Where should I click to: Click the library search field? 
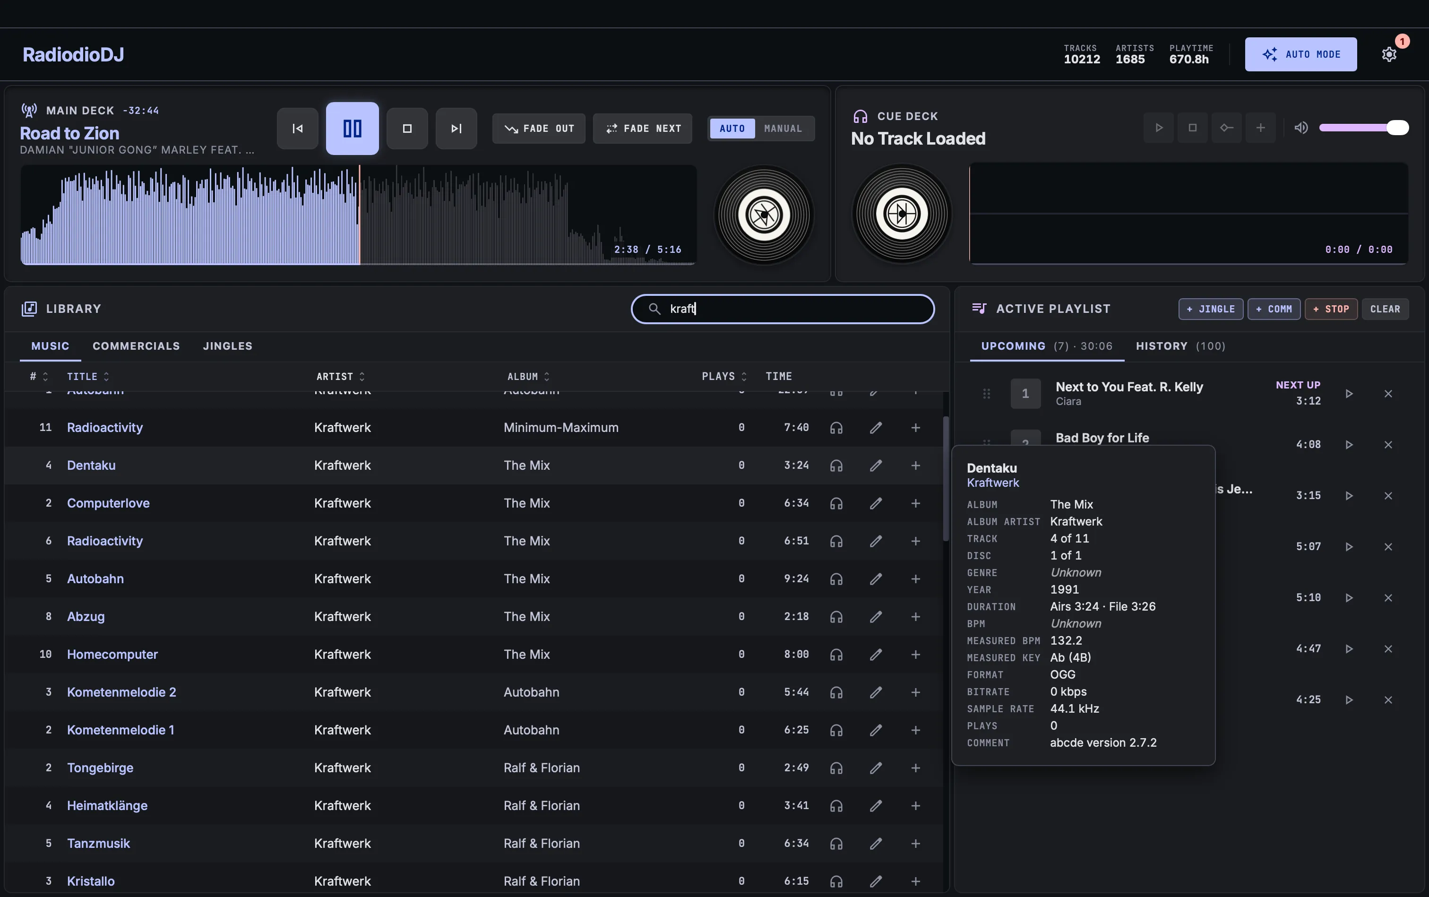click(783, 309)
